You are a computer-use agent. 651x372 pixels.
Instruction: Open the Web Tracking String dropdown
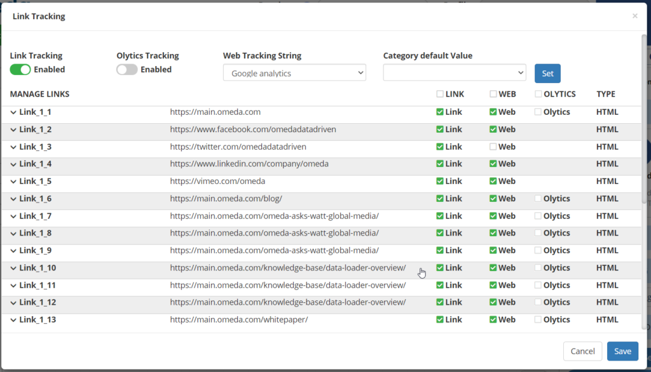click(x=294, y=73)
